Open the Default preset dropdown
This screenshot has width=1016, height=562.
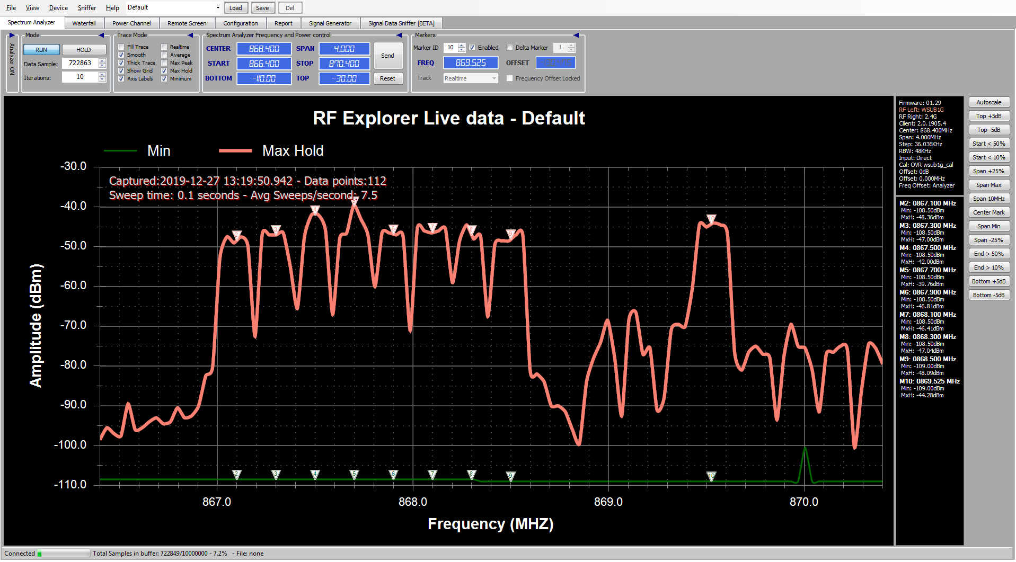click(x=218, y=8)
